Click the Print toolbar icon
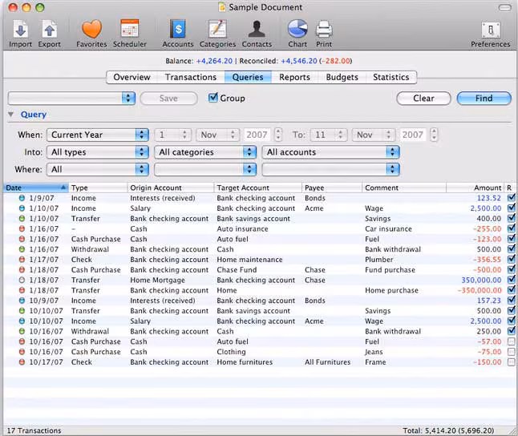The height and width of the screenshot is (436, 518). 324,30
